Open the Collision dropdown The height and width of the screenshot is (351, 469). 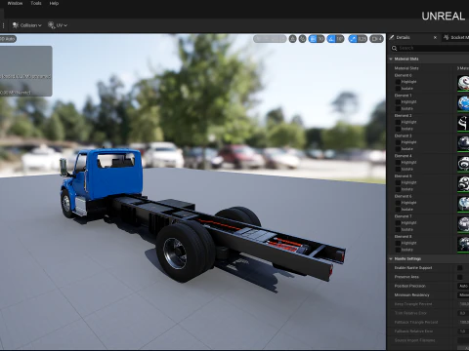(x=27, y=25)
